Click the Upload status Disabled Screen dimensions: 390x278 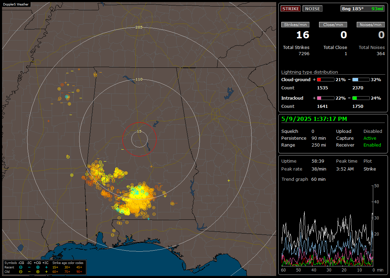(x=373, y=131)
